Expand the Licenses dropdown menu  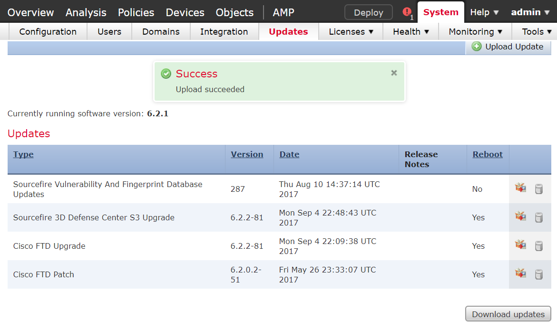tap(351, 31)
